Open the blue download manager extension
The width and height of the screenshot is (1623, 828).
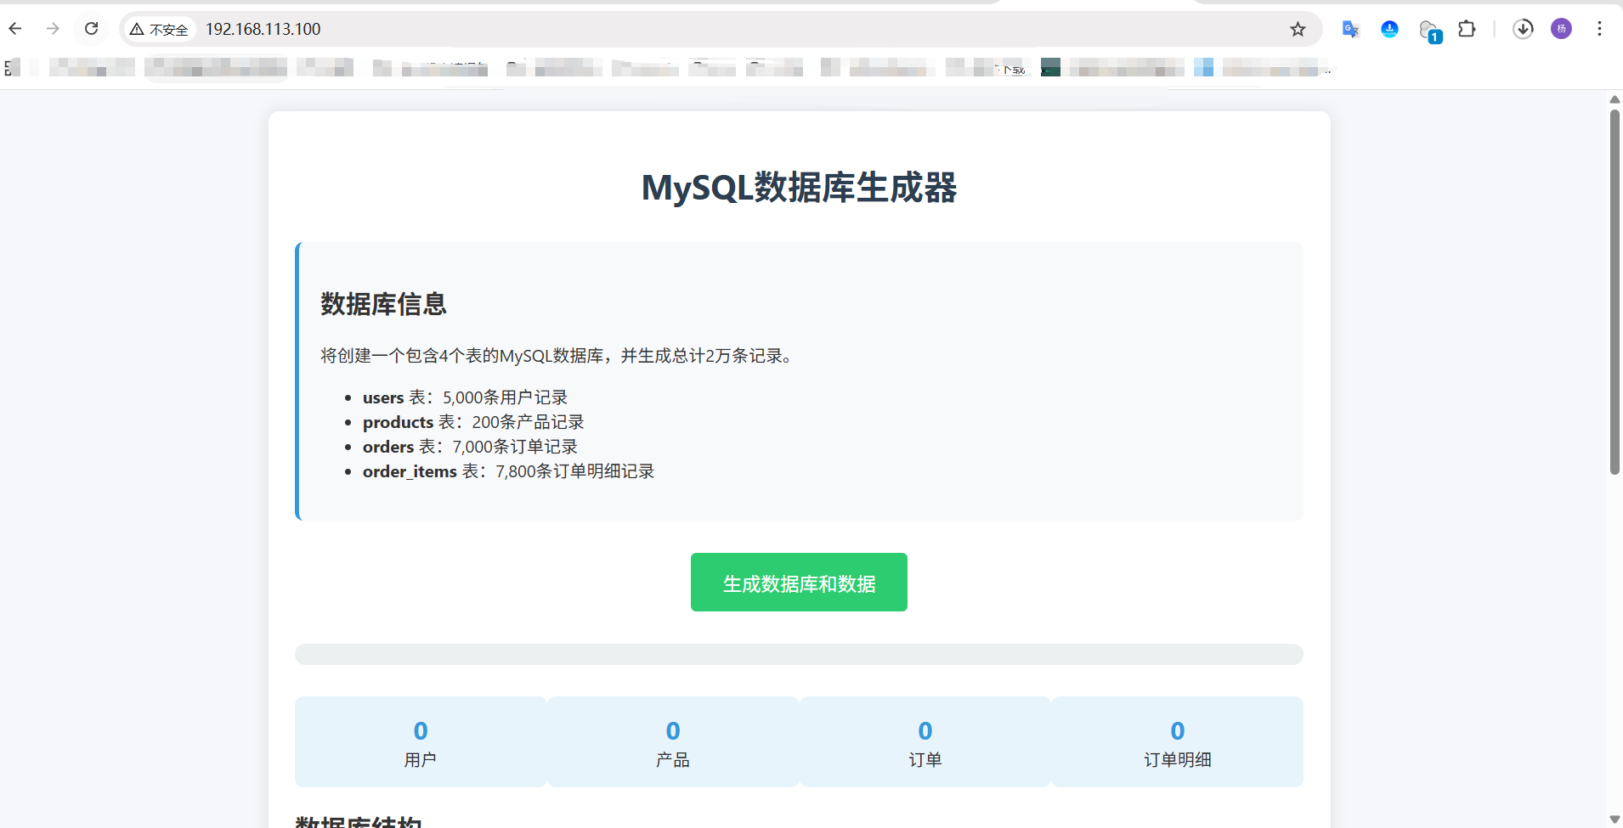[1389, 29]
